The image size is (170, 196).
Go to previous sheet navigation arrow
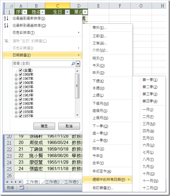click(12, 182)
